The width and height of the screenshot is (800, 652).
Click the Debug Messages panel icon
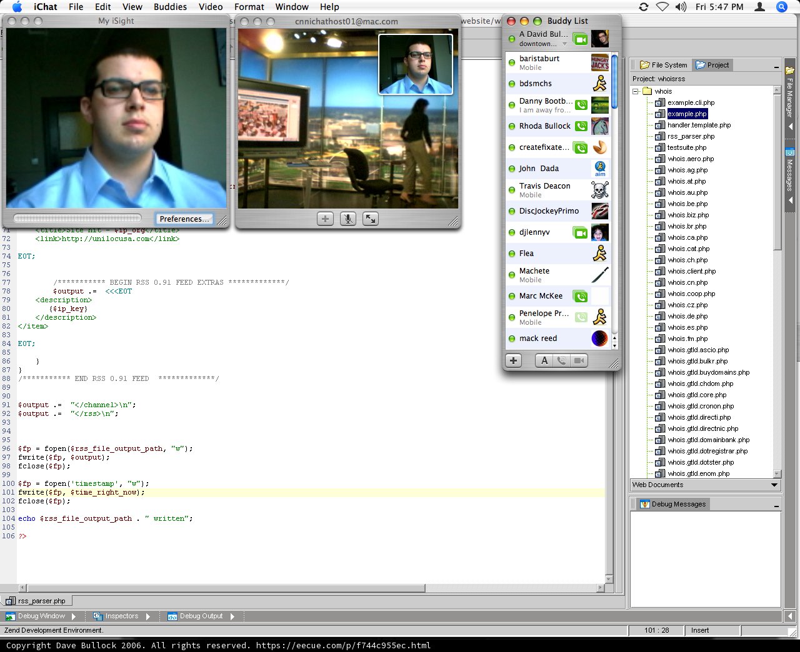(x=644, y=504)
